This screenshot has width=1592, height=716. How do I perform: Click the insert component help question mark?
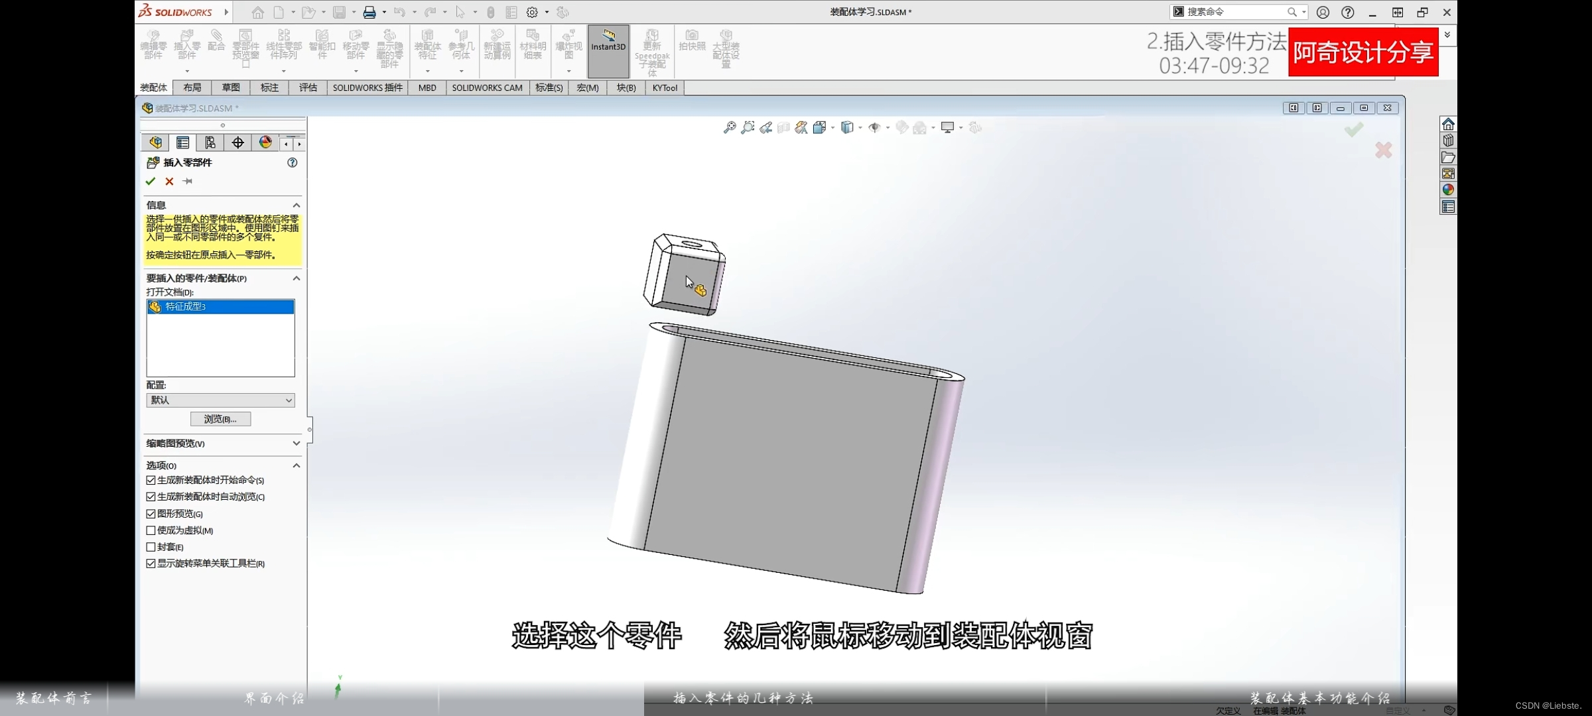[x=293, y=162]
